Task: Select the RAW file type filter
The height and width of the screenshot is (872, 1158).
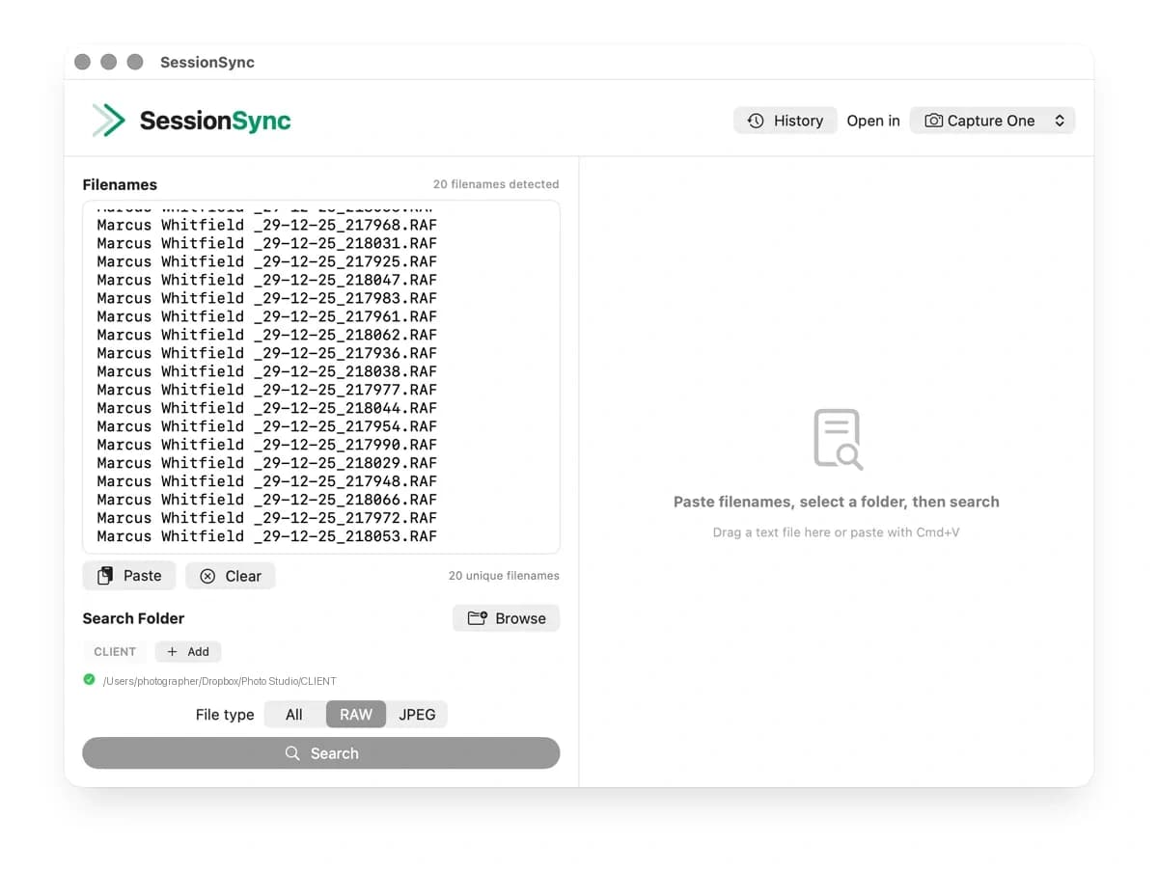Action: click(x=355, y=714)
